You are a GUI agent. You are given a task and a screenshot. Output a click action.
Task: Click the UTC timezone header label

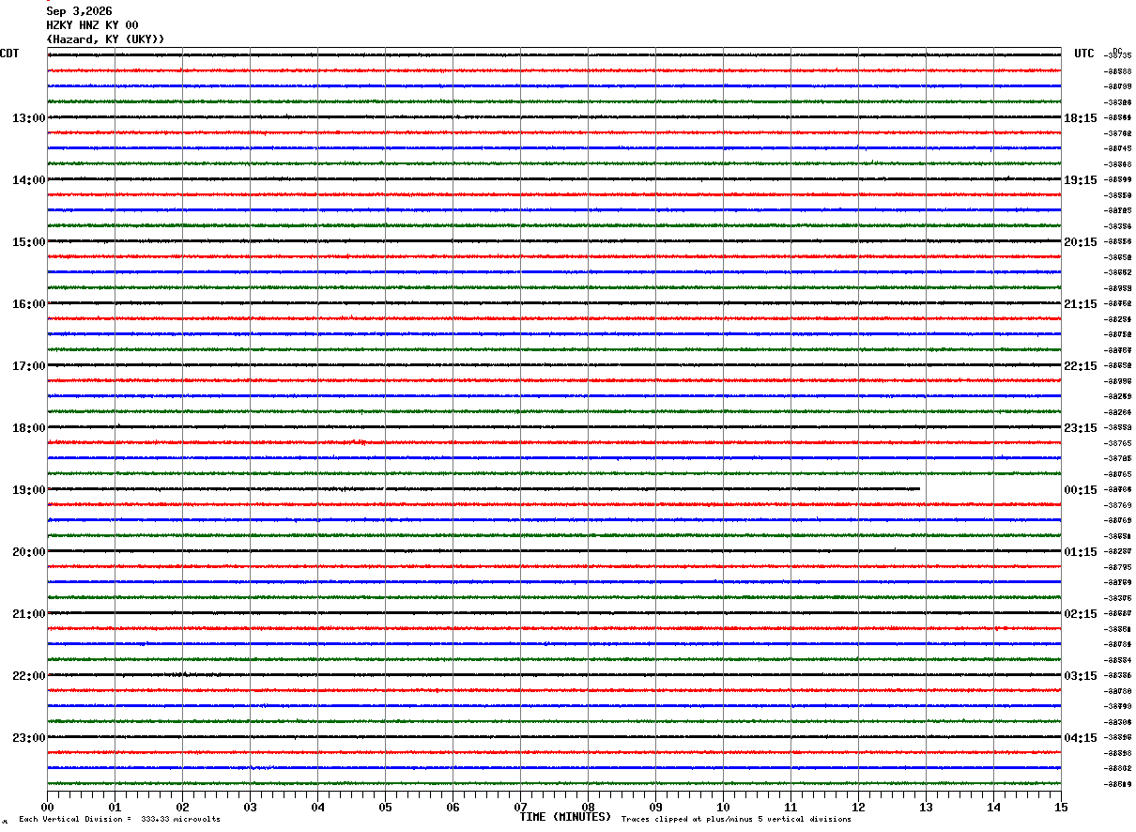(1084, 54)
